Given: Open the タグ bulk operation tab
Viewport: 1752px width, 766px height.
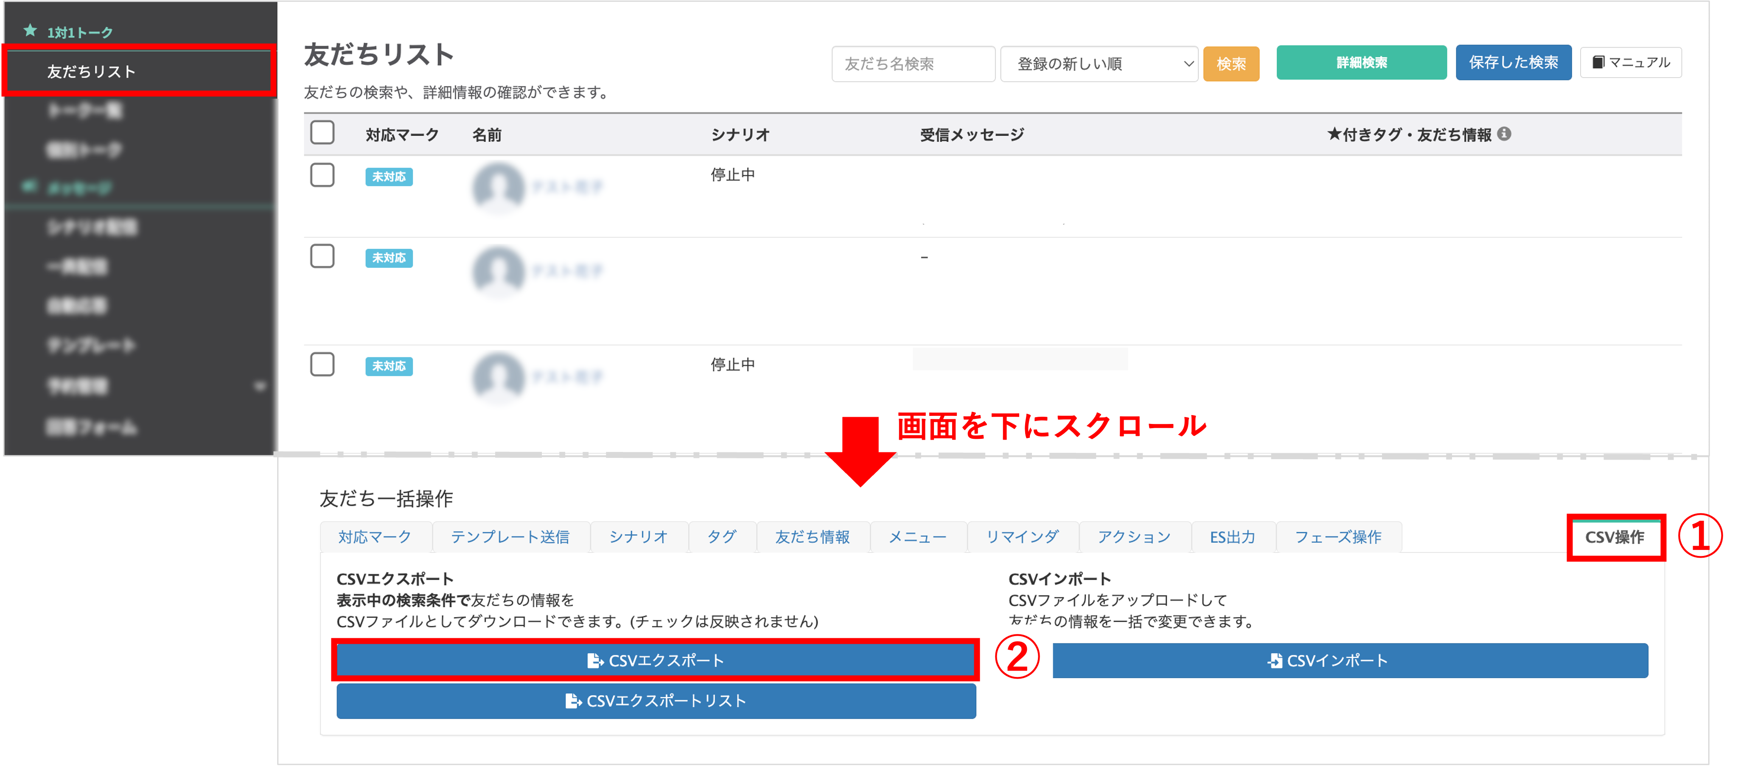Looking at the screenshot, I should pyautogui.click(x=721, y=537).
